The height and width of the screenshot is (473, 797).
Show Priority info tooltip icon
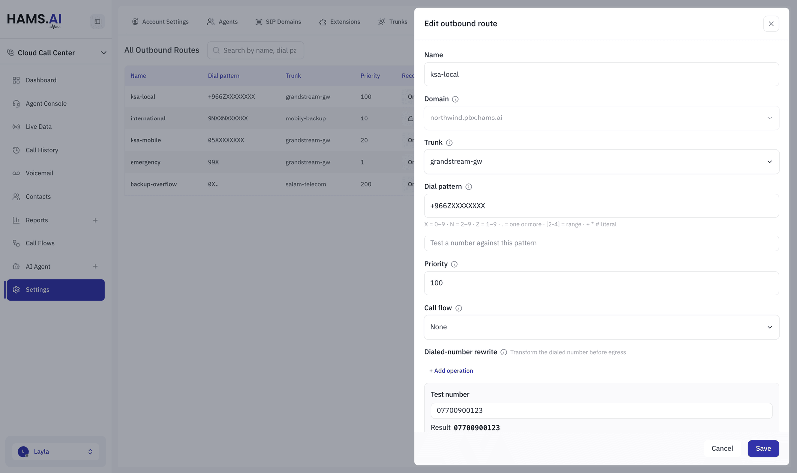pyautogui.click(x=454, y=264)
